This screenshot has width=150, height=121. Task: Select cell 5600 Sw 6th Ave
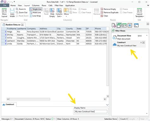click(x=48, y=41)
